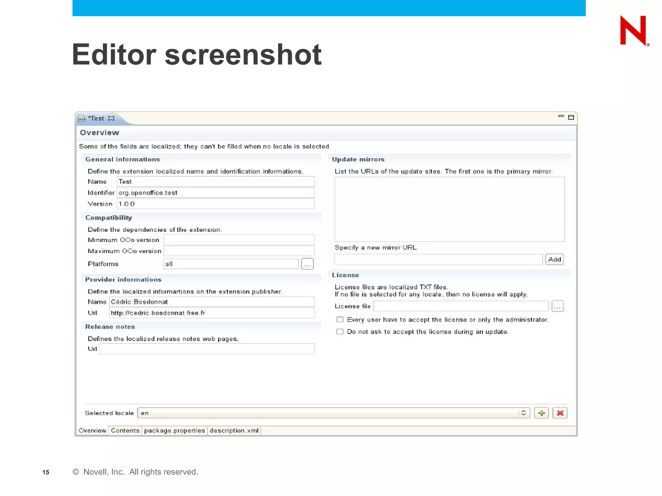Remove selected locale with red X
This screenshot has width=662, height=496.
(560, 413)
